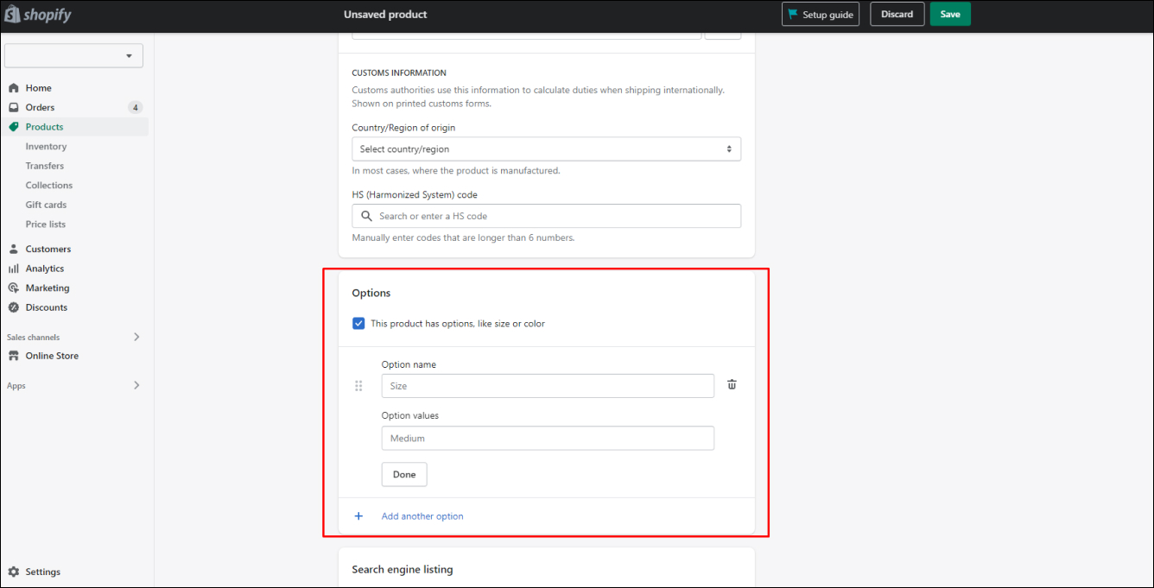Screen dimensions: 1154x588
Task: Open Customers in the sidebar
Action: click(48, 249)
